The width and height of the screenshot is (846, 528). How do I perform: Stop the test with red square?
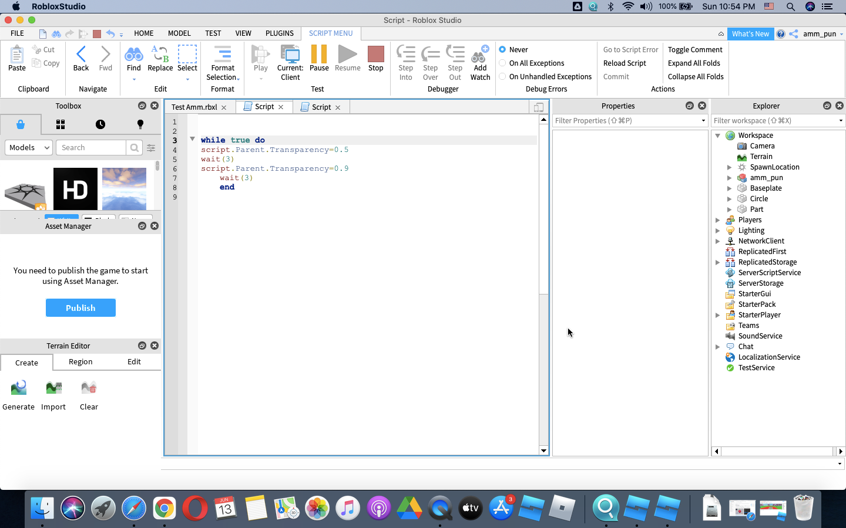tap(376, 54)
